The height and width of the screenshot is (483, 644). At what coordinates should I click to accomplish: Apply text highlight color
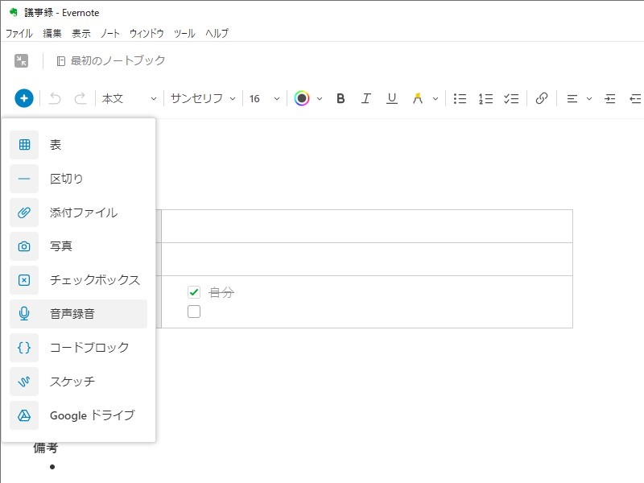(x=418, y=98)
